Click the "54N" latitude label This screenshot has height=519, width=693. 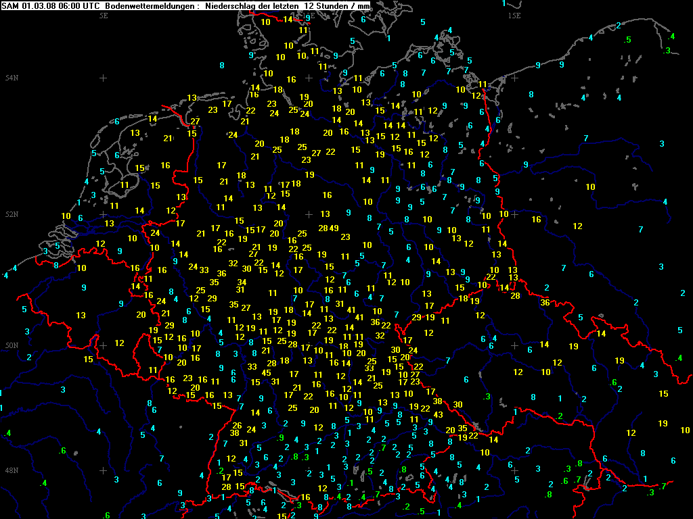point(12,78)
